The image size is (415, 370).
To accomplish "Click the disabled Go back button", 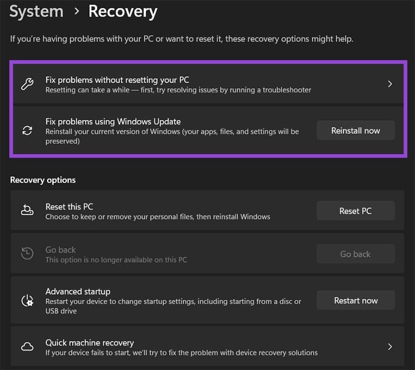I will (356, 254).
